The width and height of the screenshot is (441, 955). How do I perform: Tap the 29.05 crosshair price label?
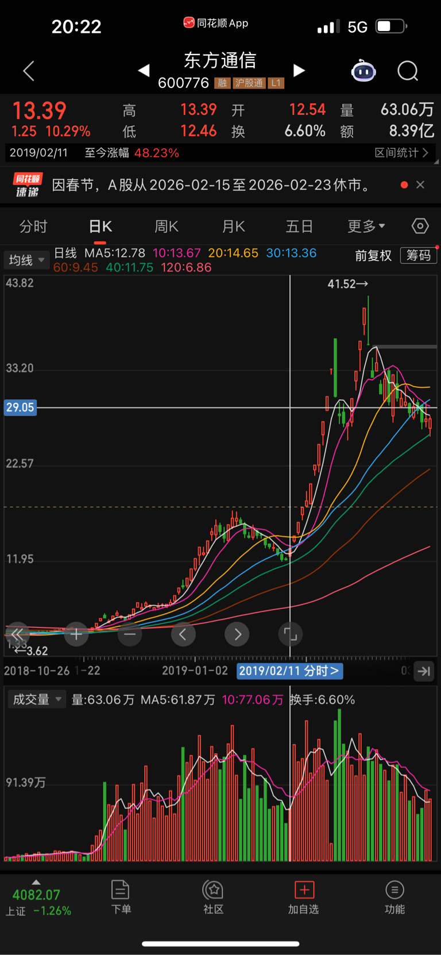pyautogui.click(x=20, y=407)
